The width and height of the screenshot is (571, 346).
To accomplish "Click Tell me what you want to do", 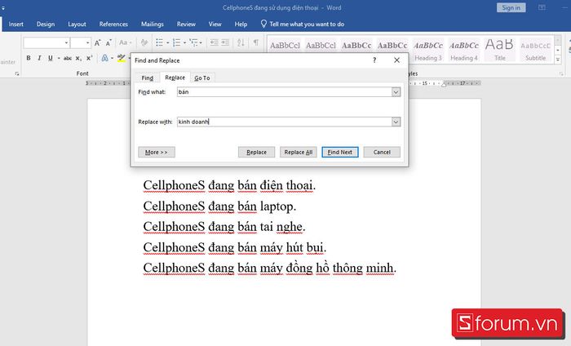I will click(x=307, y=24).
